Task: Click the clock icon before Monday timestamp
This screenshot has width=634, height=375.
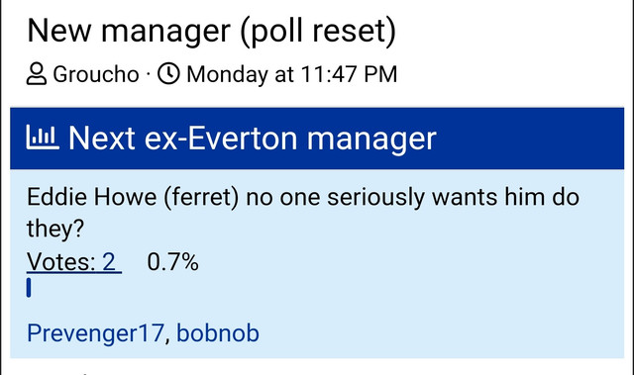Action: tap(168, 73)
